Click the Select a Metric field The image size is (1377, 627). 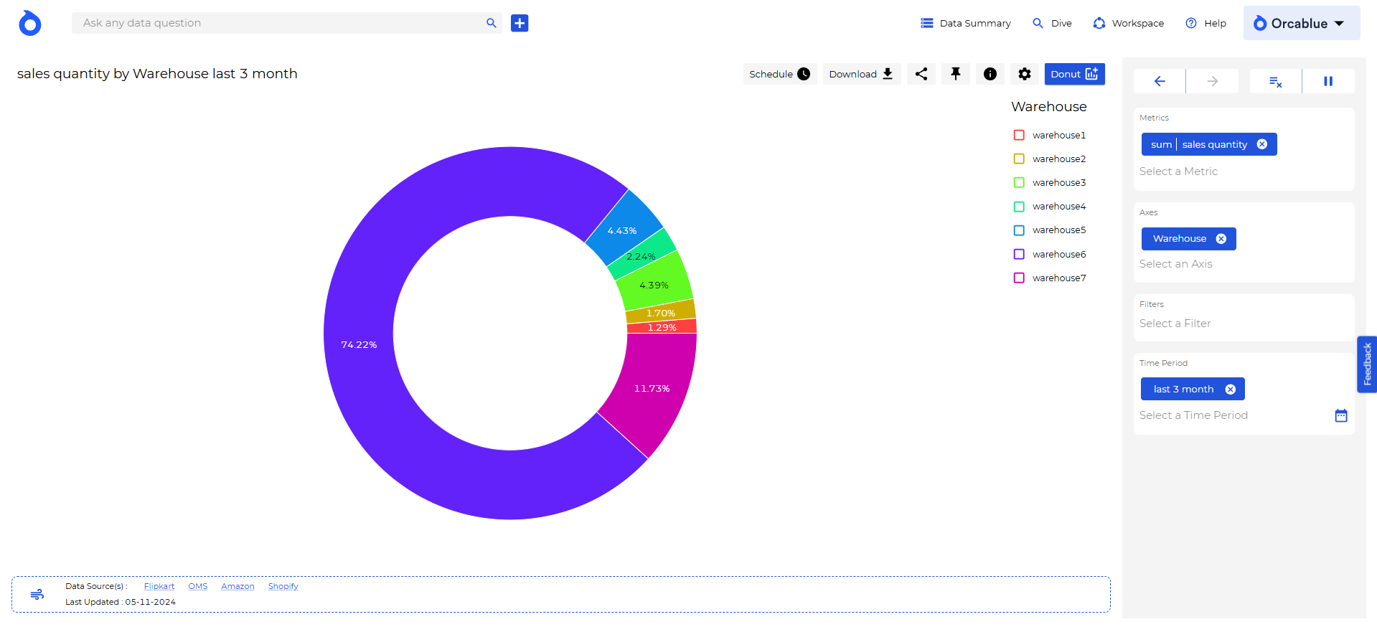[x=1244, y=171]
